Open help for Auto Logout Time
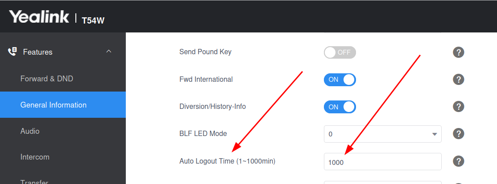Screen dimensions: 497x184 (458, 161)
